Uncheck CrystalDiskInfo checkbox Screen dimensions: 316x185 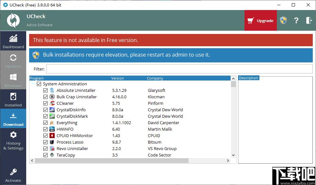(45, 110)
